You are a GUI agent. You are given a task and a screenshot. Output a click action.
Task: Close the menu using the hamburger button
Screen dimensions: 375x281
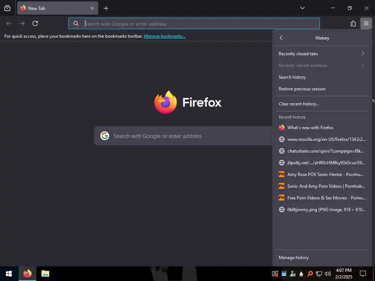coord(366,23)
